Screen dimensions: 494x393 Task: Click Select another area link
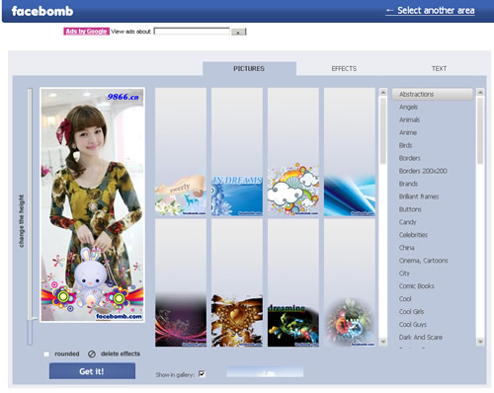pyautogui.click(x=430, y=11)
